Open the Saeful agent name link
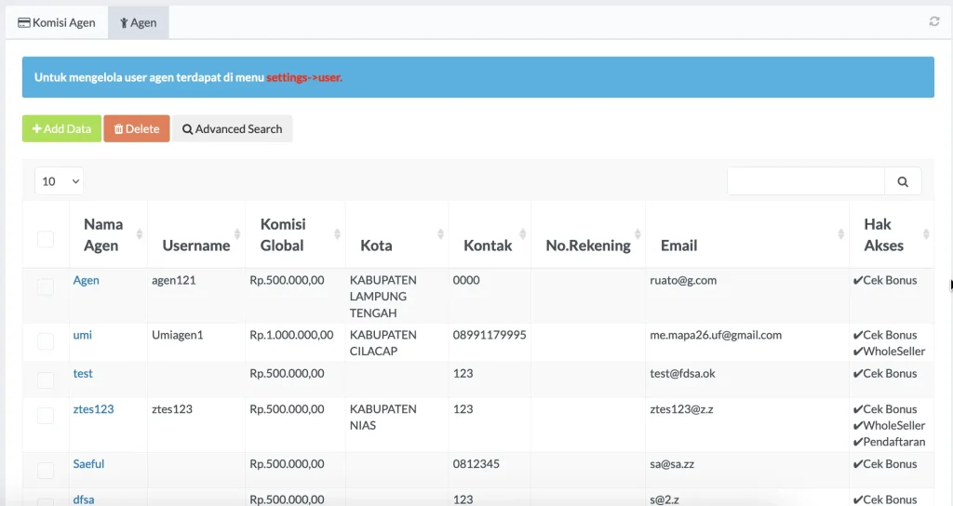This screenshot has height=506, width=953. (89, 464)
